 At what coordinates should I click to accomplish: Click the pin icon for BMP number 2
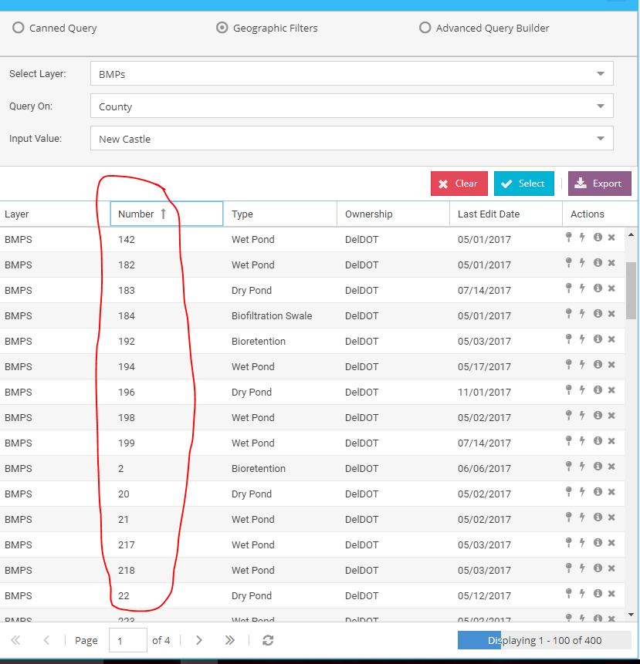pos(569,467)
